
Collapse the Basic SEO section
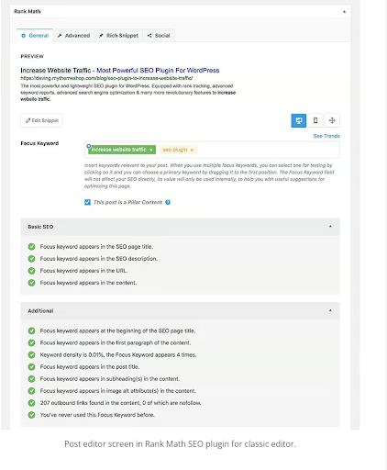330,227
